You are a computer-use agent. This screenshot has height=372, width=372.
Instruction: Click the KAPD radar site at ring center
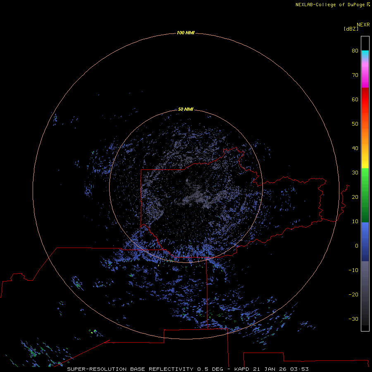(x=186, y=186)
